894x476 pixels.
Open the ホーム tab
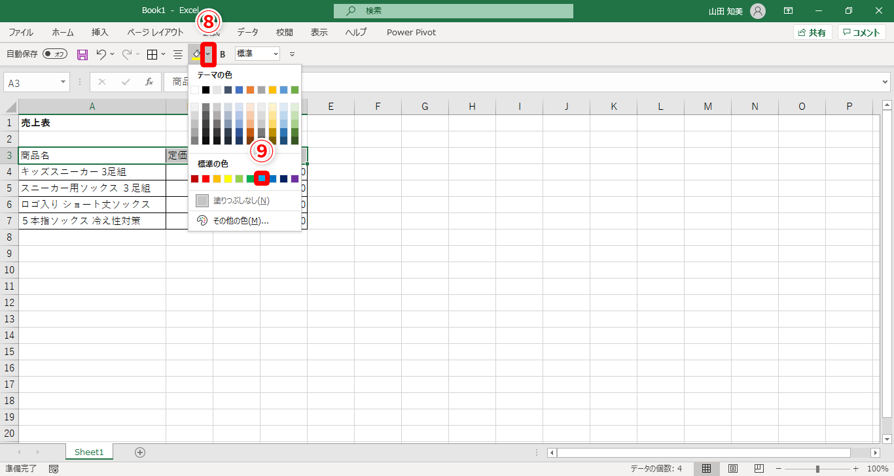(63, 32)
